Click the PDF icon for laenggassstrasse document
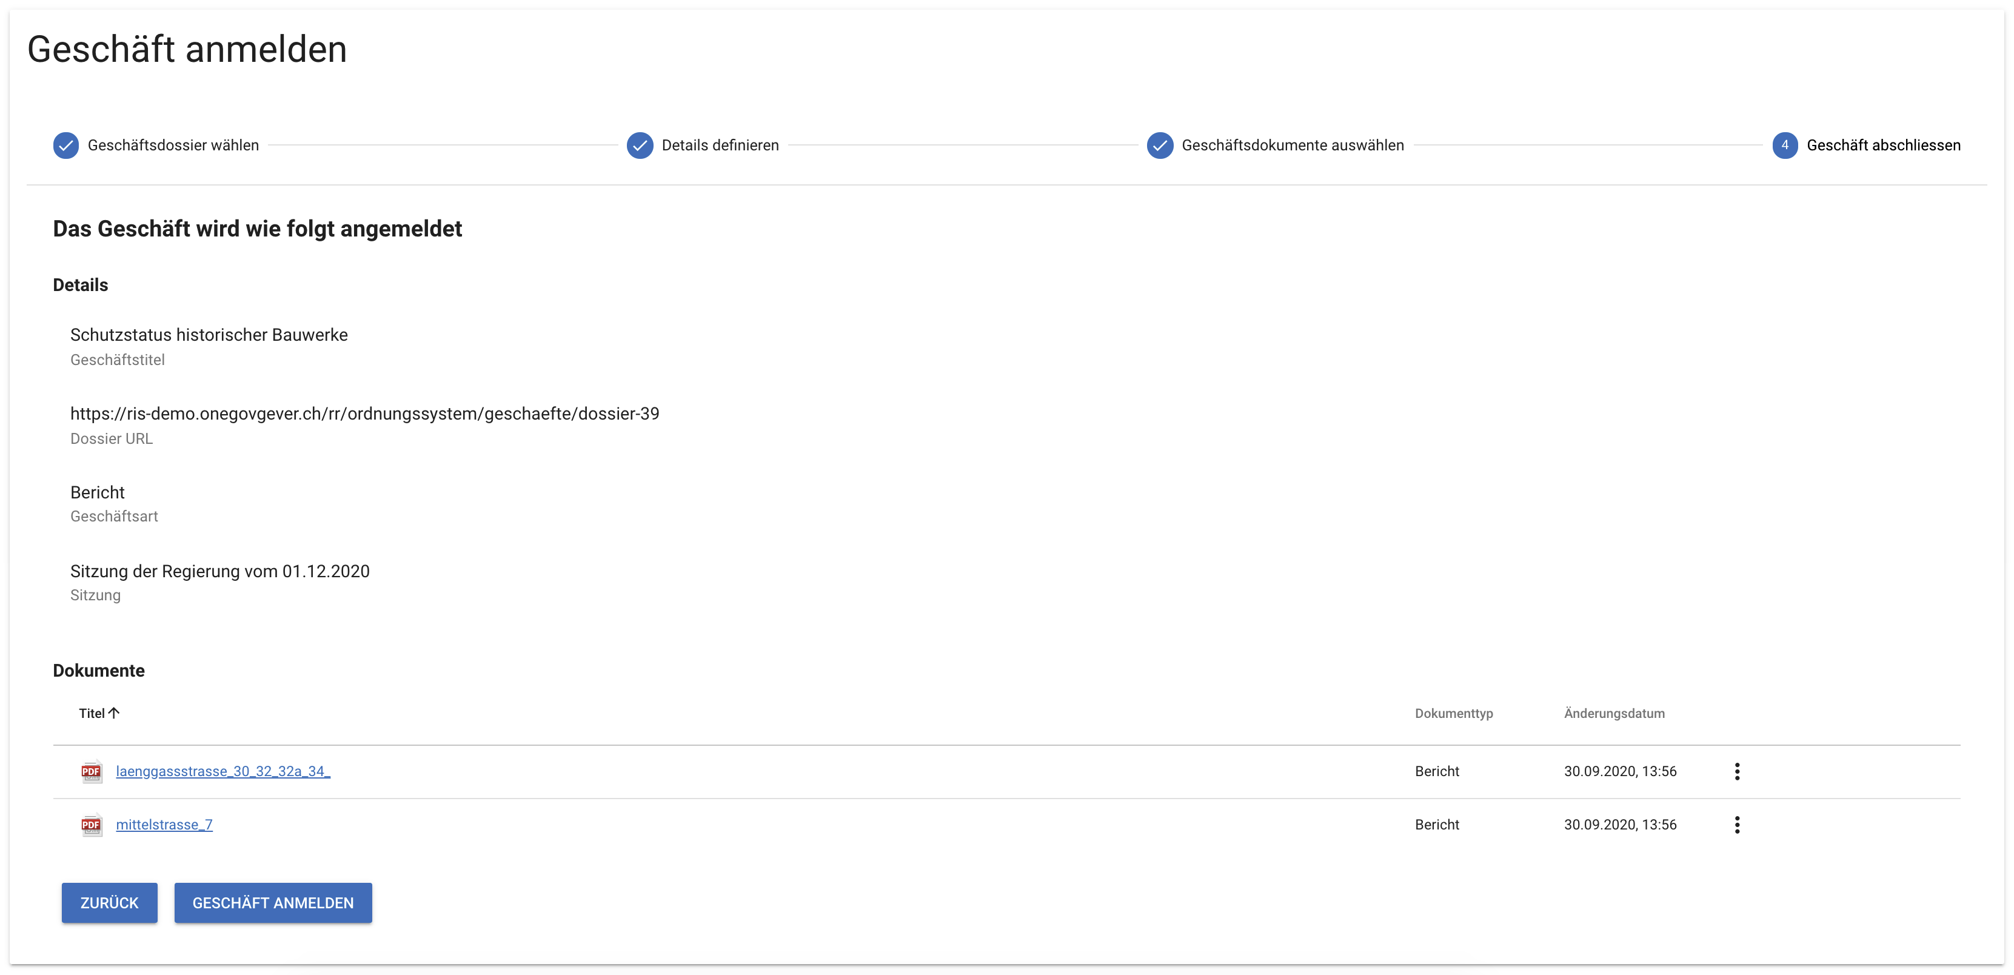This screenshot has height=975, width=2014. [92, 772]
